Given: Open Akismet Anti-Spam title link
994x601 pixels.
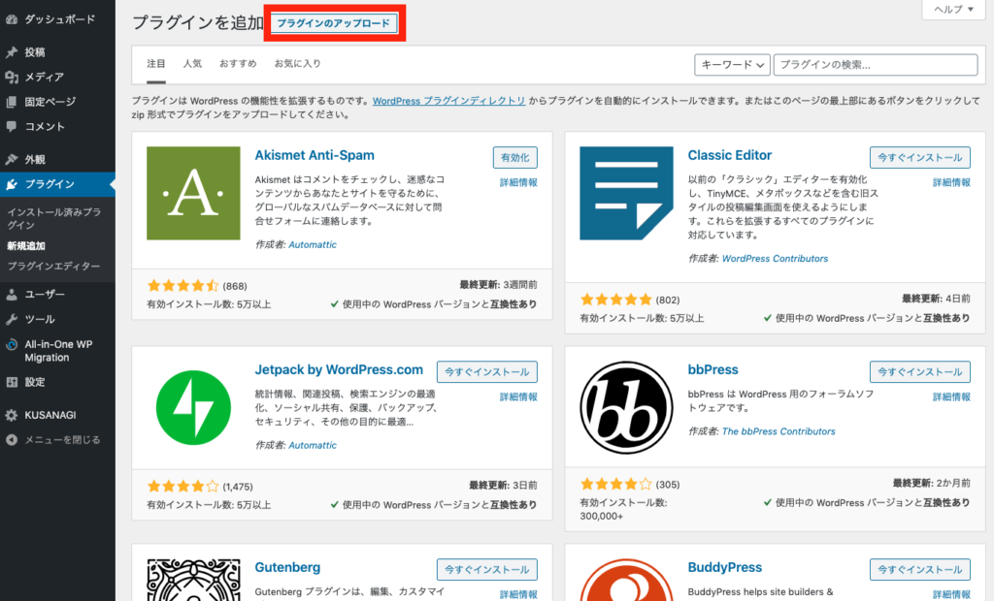Looking at the screenshot, I should tap(315, 155).
